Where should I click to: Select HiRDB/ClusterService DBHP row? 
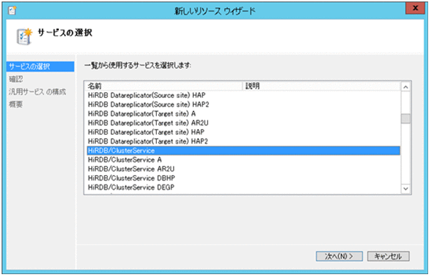coord(244,178)
